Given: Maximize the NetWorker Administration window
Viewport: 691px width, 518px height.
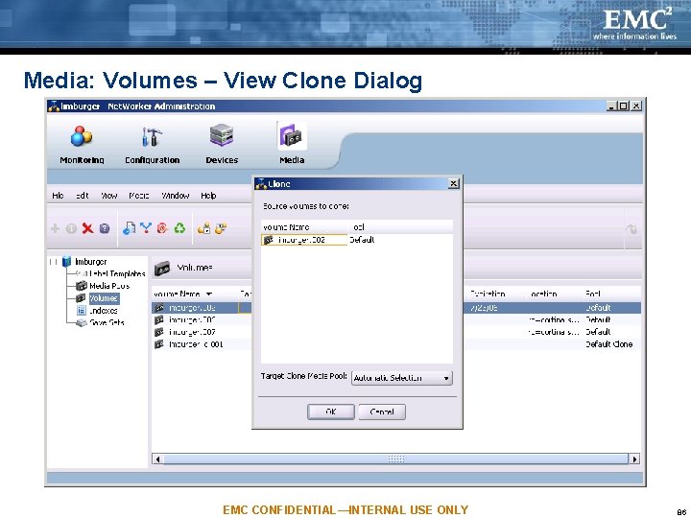Looking at the screenshot, I should tap(623, 106).
